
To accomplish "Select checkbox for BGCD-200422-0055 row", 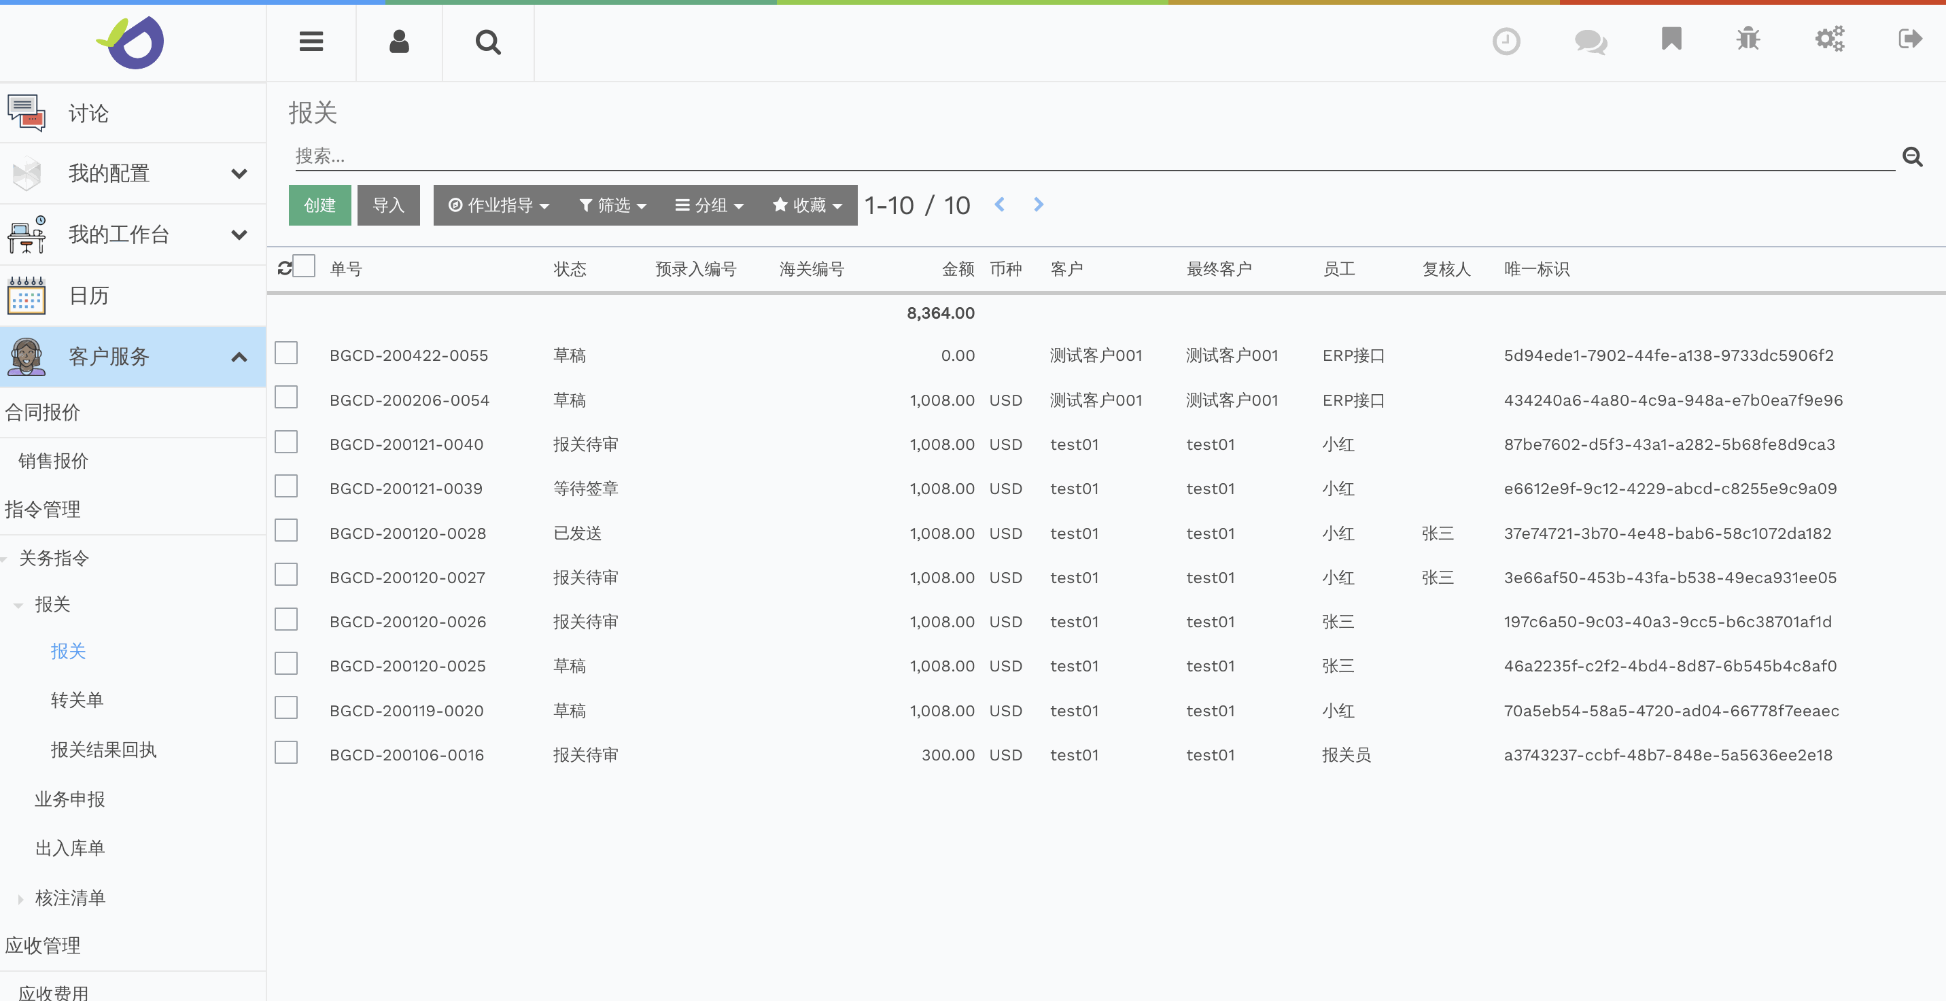I will tap(286, 352).
